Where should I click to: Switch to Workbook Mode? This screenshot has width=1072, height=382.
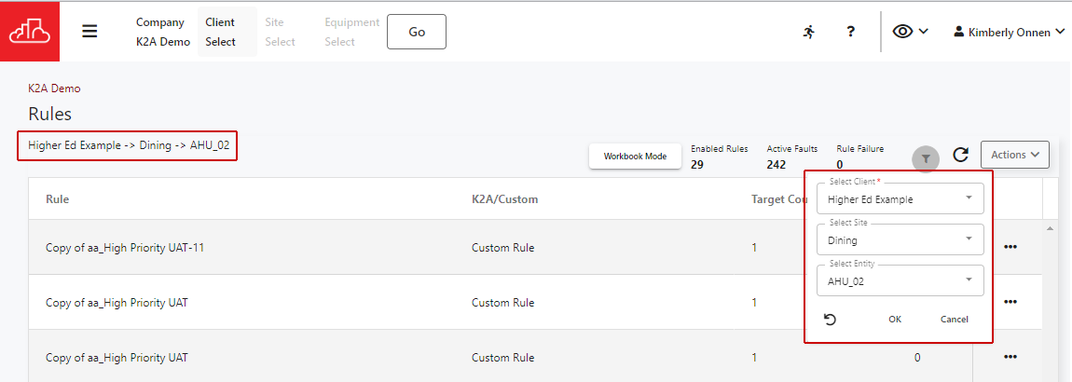click(635, 157)
